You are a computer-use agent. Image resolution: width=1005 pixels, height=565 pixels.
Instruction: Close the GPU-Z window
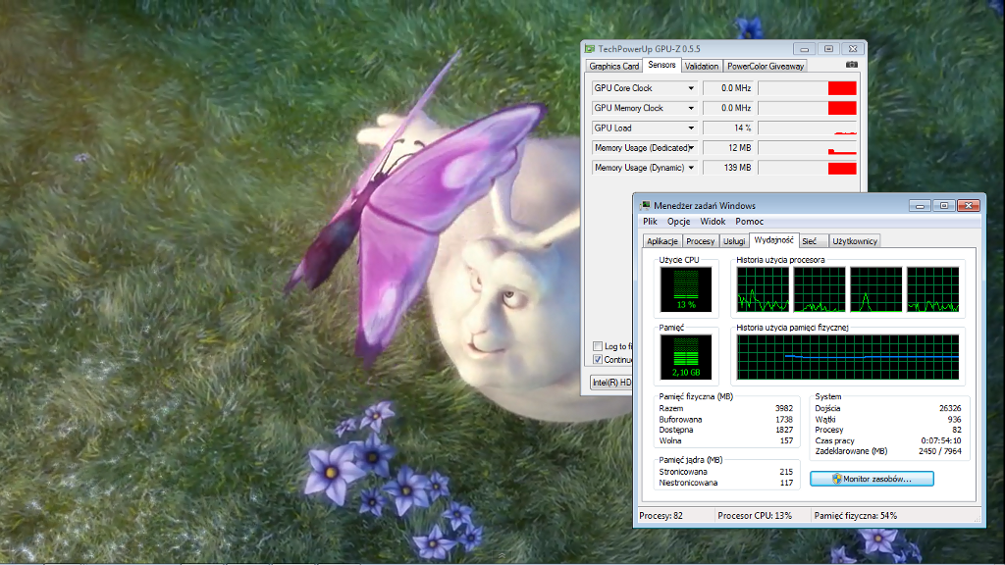click(853, 49)
